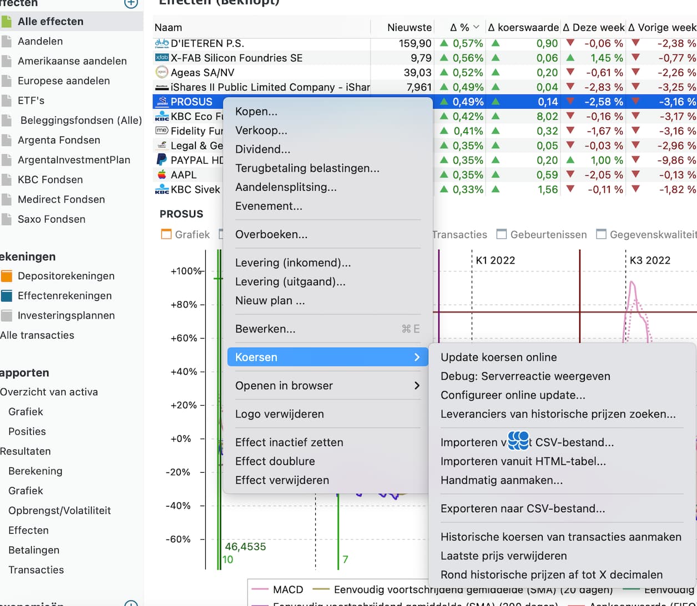Select the icon beside Medirect Fondsen
Image resolution: width=697 pixels, height=606 pixels.
click(x=6, y=199)
